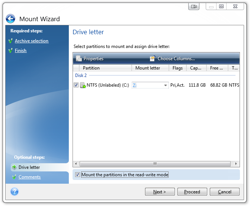Click the Cancel button
This screenshot has width=250, height=206.
(x=224, y=191)
